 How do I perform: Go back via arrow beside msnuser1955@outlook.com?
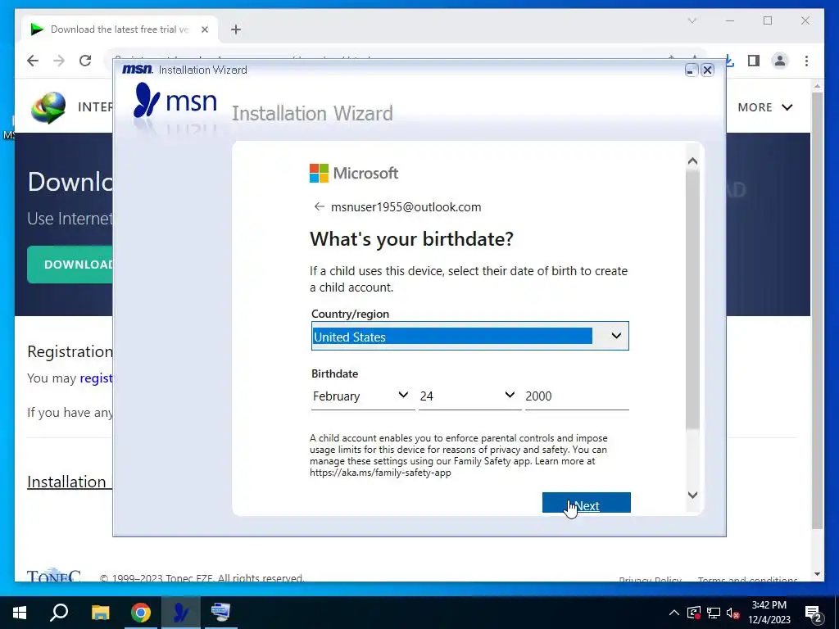point(319,206)
